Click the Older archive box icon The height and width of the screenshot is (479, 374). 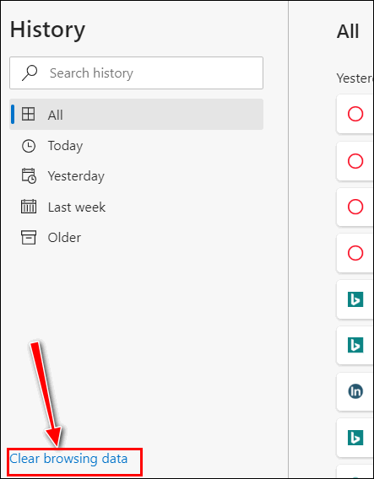click(29, 237)
